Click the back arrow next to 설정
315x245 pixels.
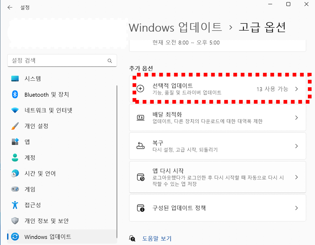10,7
